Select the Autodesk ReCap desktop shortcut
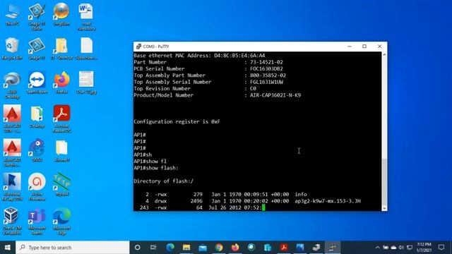 [x=12, y=187]
